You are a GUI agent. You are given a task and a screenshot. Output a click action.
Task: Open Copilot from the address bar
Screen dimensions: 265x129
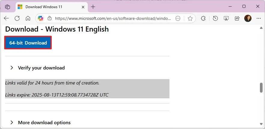(x=40, y=18)
